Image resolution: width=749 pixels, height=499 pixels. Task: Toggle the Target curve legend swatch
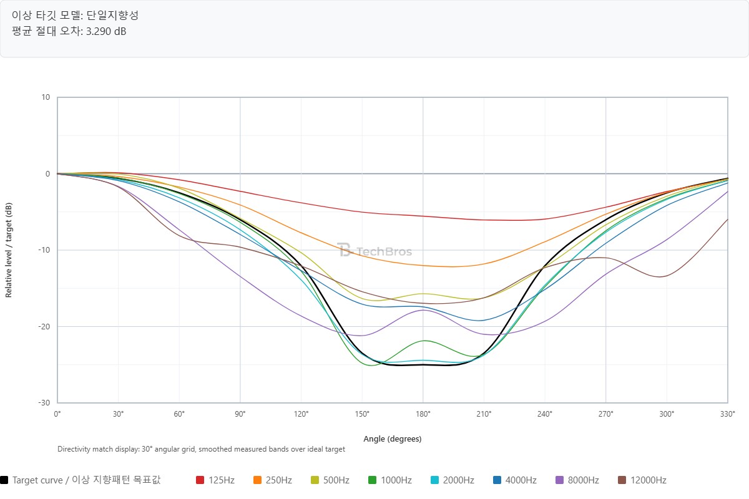point(4,480)
